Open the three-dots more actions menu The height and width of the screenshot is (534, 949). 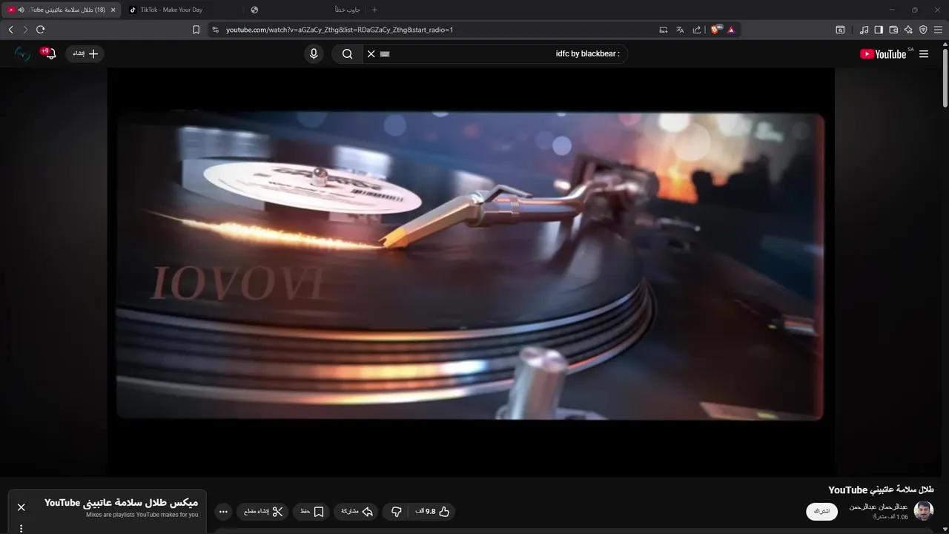223,512
